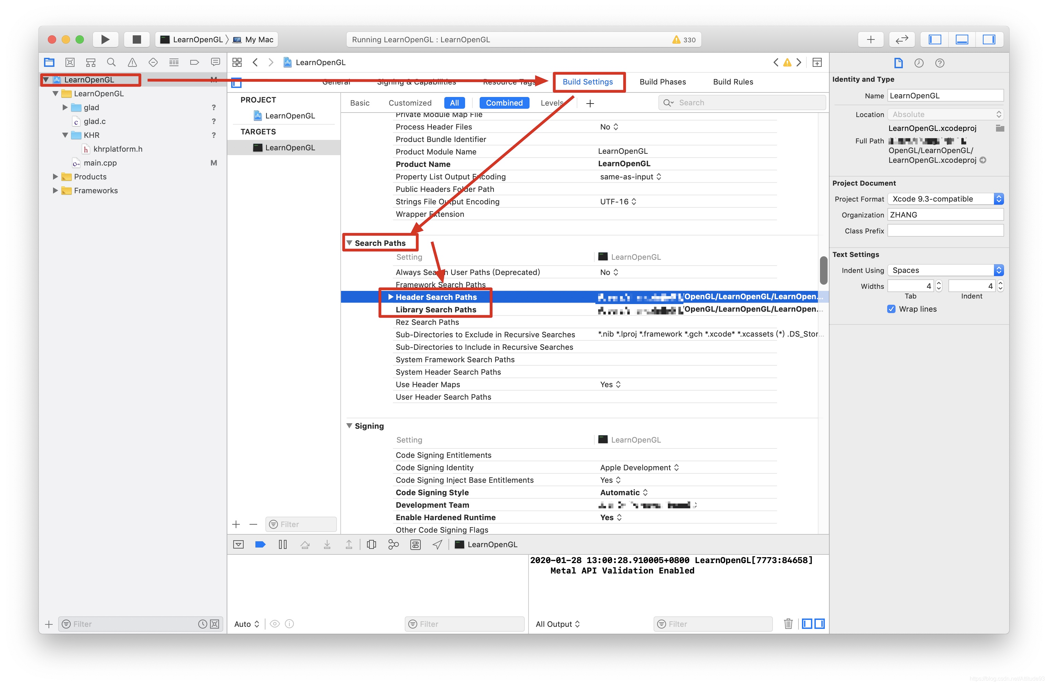1048x685 pixels.
Task: Click the related items grid icon
Action: coord(237,62)
